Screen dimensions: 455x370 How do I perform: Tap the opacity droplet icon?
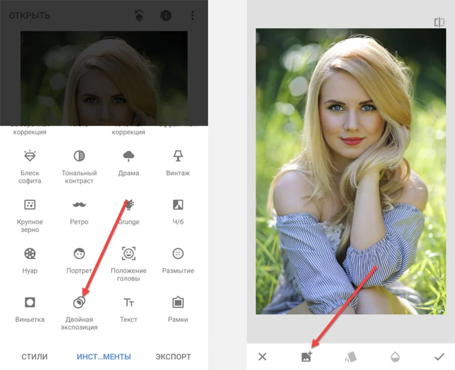pos(395,356)
